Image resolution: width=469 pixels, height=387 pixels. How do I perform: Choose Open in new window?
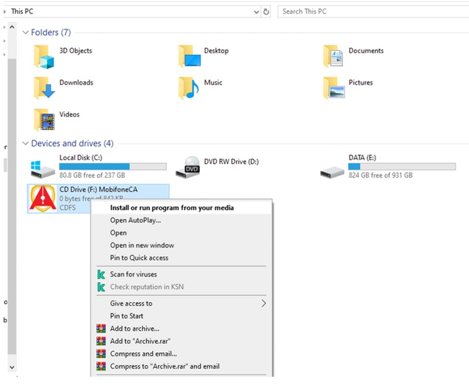pyautogui.click(x=182, y=246)
